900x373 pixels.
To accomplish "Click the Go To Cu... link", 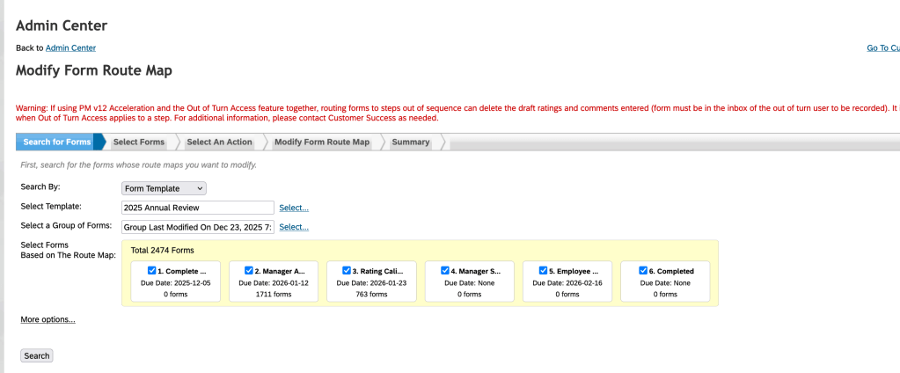I will 882,48.
